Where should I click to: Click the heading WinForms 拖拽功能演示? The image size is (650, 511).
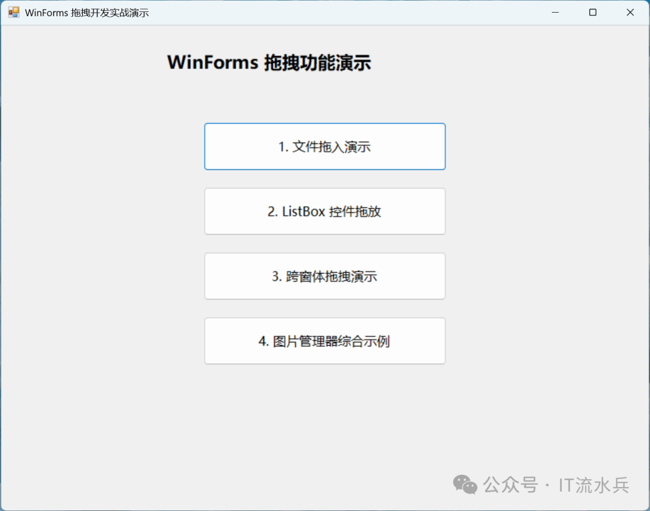[269, 63]
